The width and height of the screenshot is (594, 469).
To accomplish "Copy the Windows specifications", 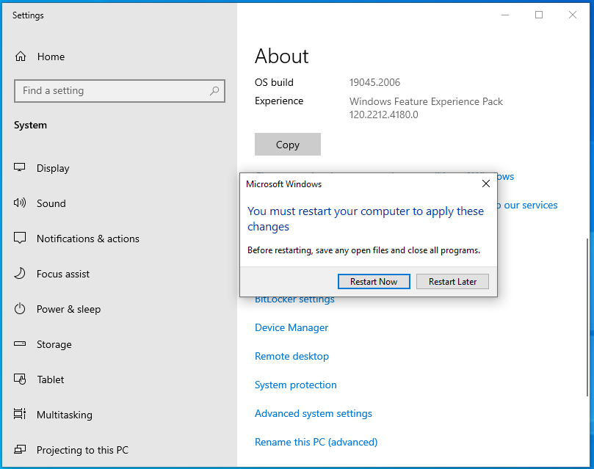I will (287, 145).
